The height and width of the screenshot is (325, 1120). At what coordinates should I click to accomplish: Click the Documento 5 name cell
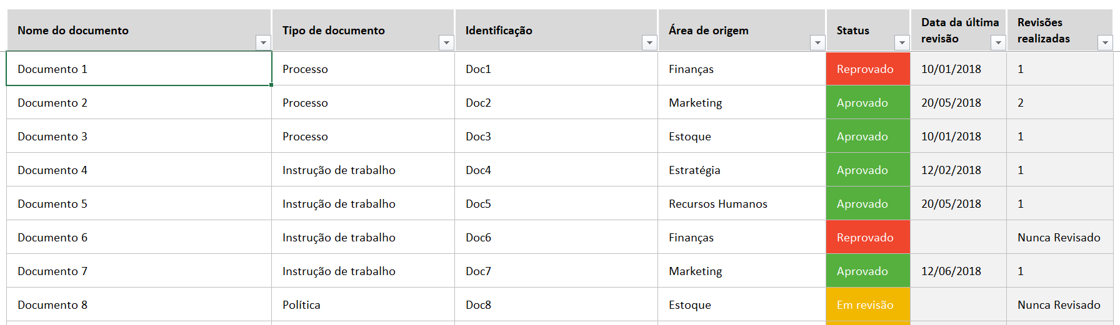pos(139,203)
